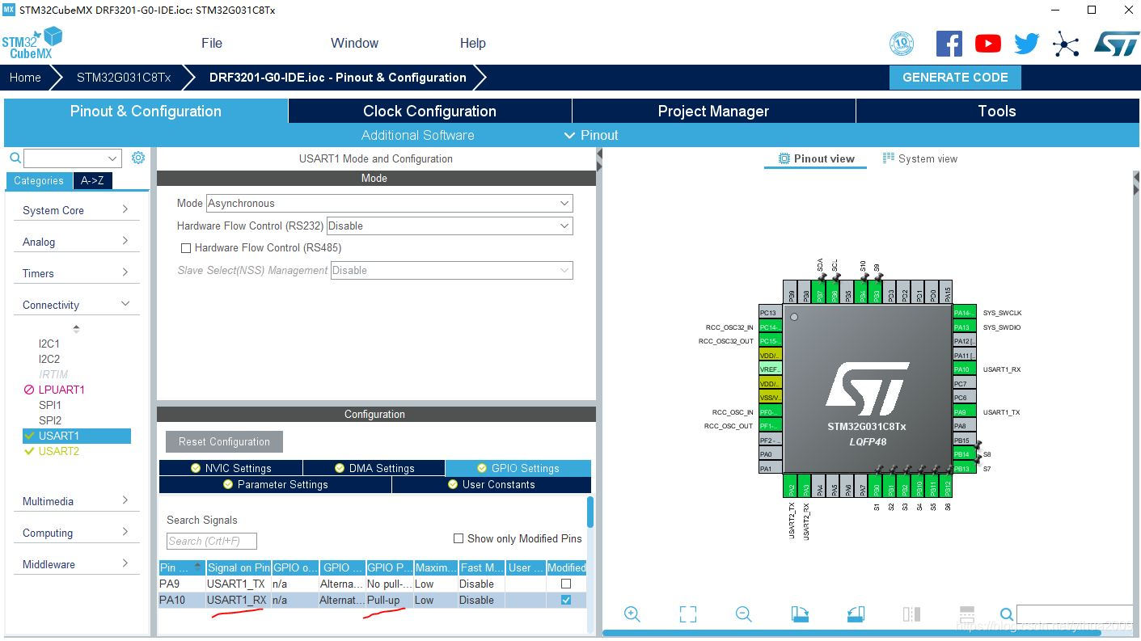This screenshot has height=641, width=1141.
Task: Switch to Project Manager tab
Action: point(713,112)
